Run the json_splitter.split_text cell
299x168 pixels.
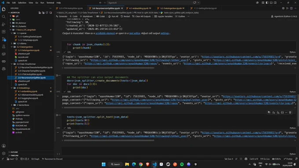point(57,115)
